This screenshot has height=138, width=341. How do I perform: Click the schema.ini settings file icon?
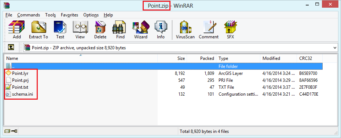pyautogui.click(x=8, y=94)
